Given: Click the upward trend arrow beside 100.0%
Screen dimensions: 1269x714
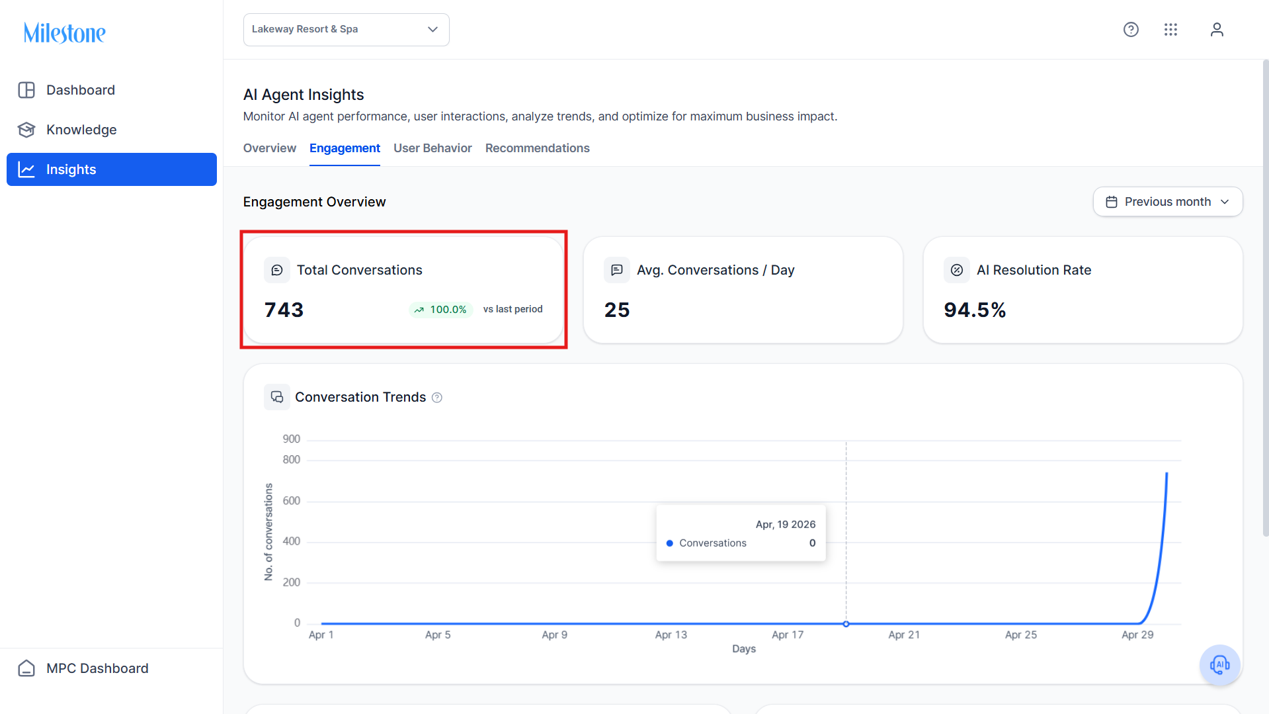Looking at the screenshot, I should [419, 310].
